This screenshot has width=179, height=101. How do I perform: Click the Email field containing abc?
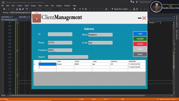tap(100, 43)
